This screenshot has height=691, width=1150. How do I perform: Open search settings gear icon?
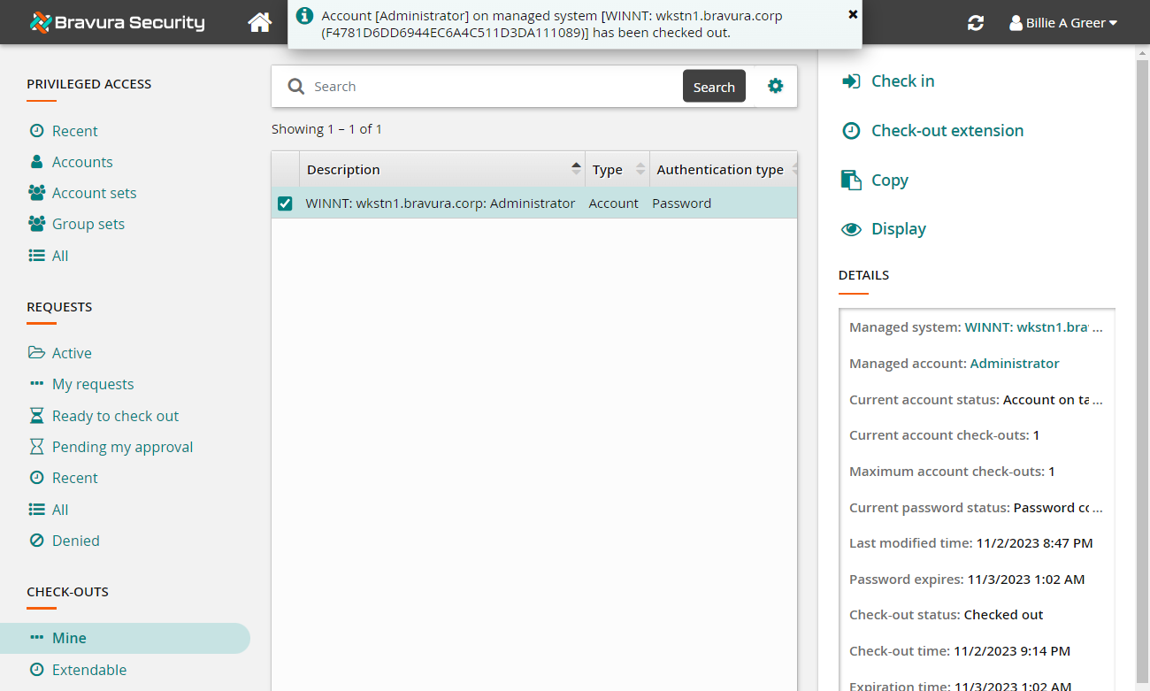(x=776, y=86)
